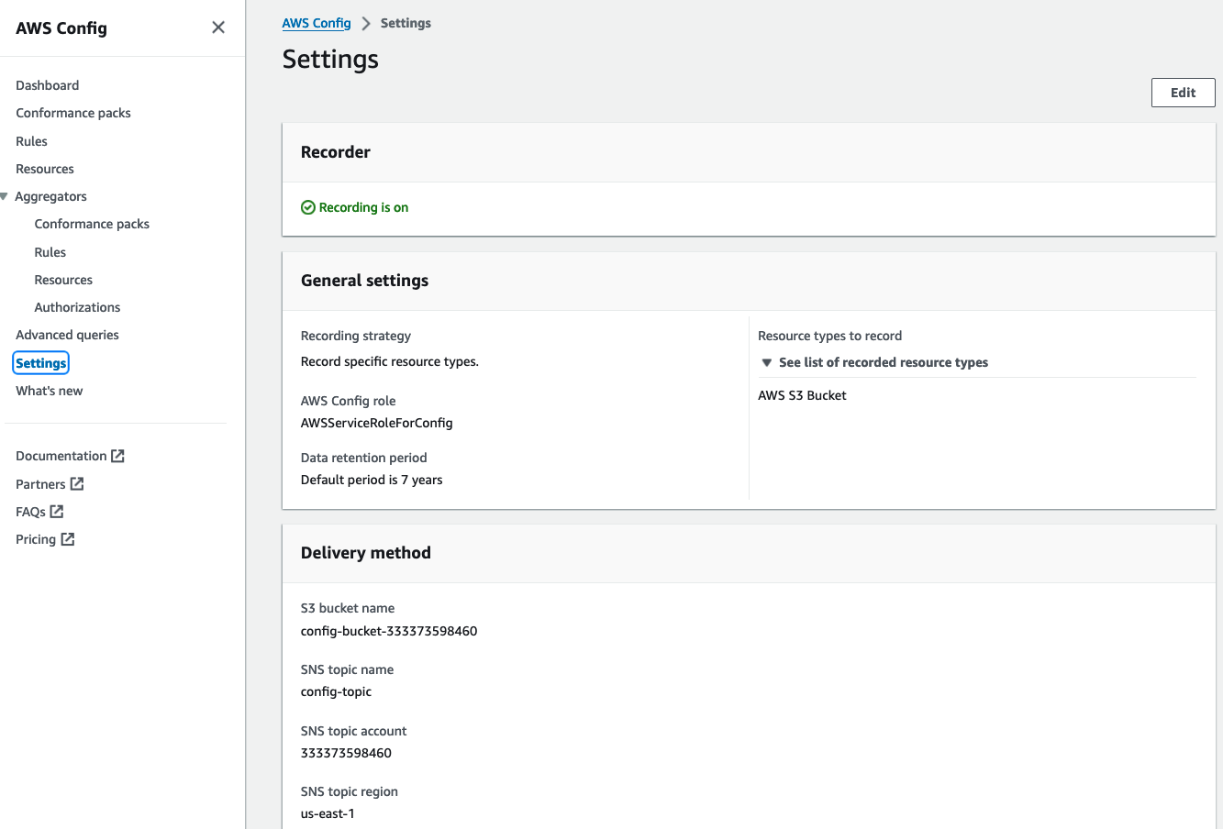The width and height of the screenshot is (1223, 829).
Task: Open the Pricing link
Action: pos(36,539)
